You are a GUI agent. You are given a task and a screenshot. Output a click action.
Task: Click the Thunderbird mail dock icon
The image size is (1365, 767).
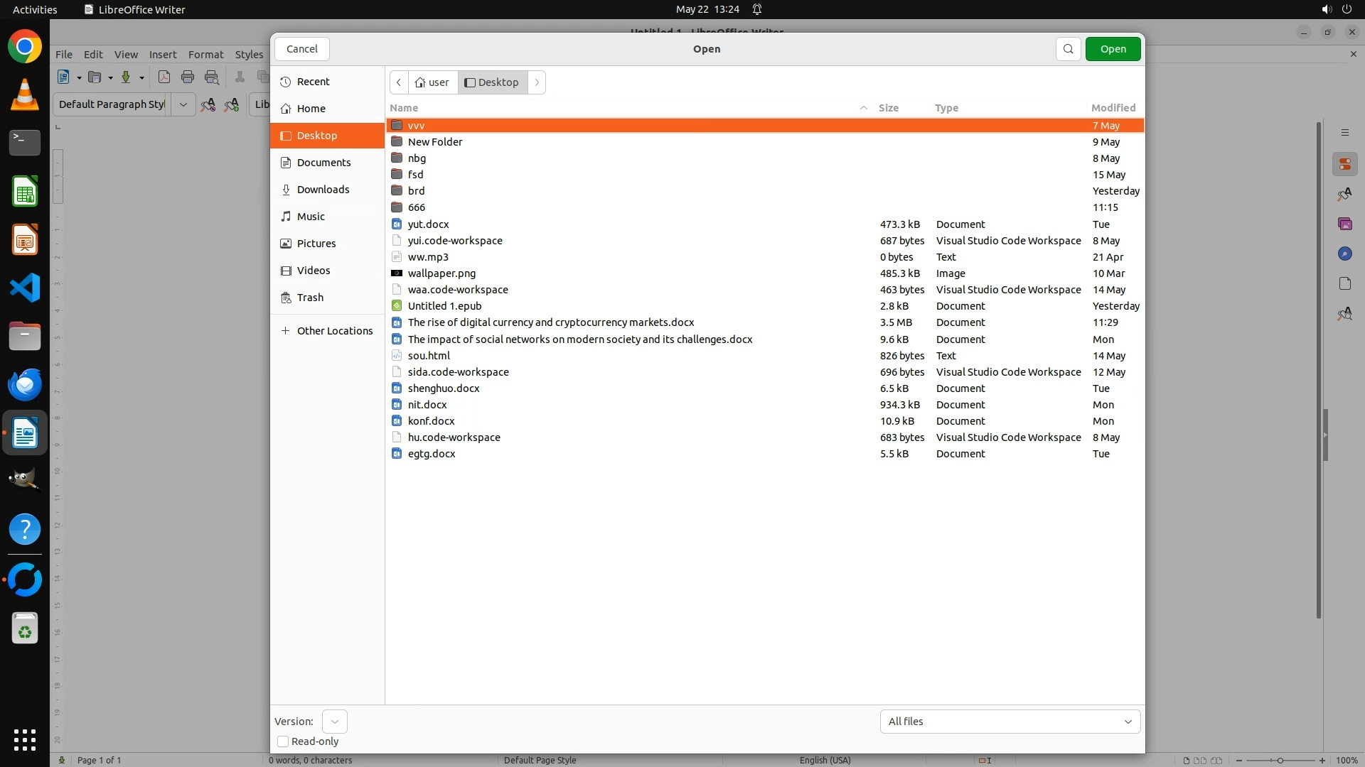(25, 384)
